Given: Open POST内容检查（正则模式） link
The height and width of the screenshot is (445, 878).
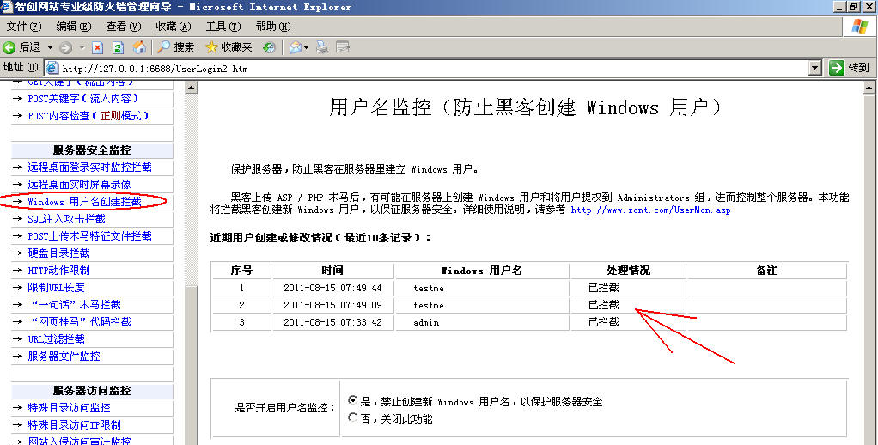Looking at the screenshot, I should [88, 116].
